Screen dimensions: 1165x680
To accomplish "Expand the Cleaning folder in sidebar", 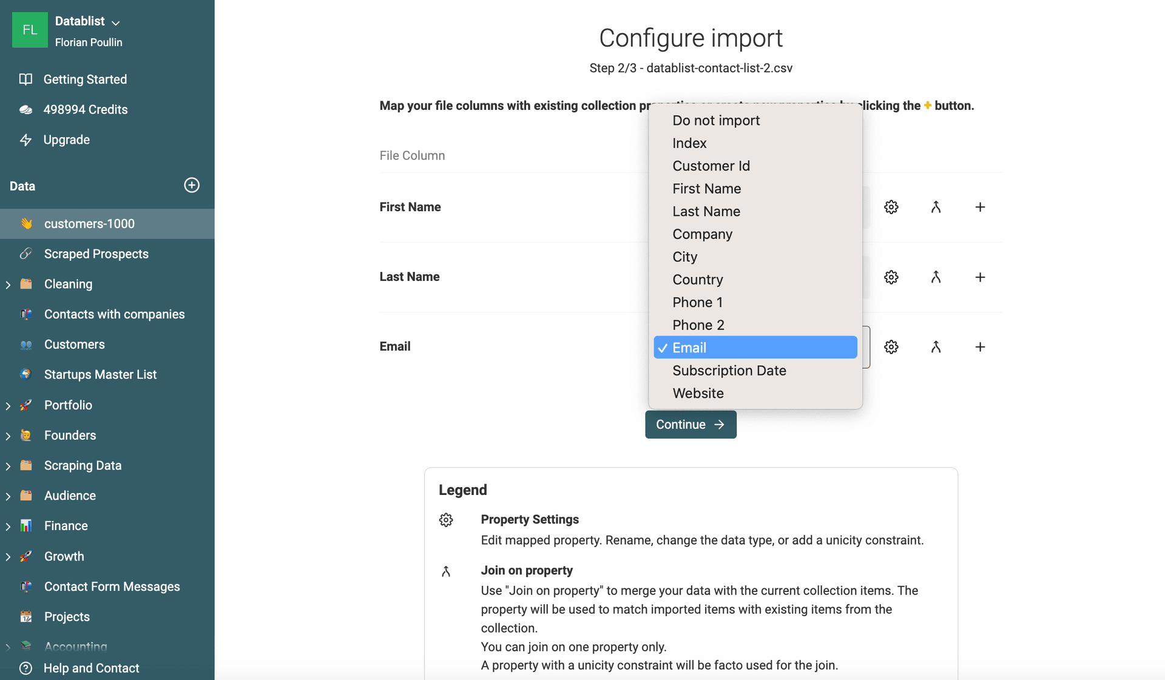I will [x=8, y=284].
